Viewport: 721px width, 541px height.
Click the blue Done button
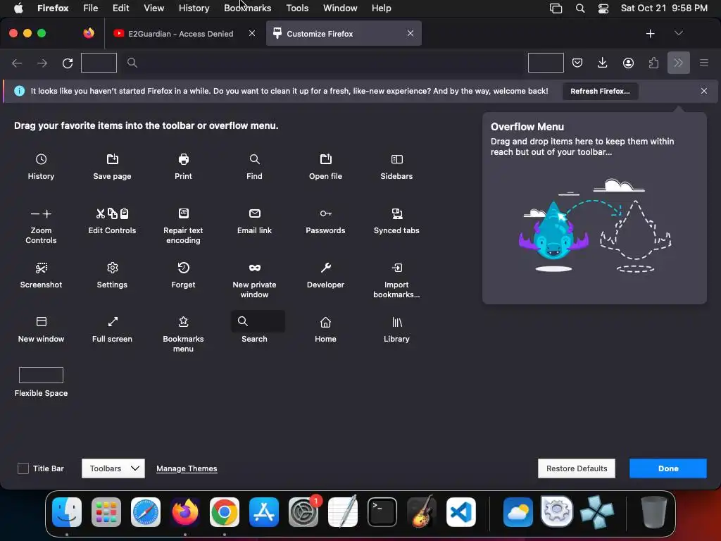(667, 468)
